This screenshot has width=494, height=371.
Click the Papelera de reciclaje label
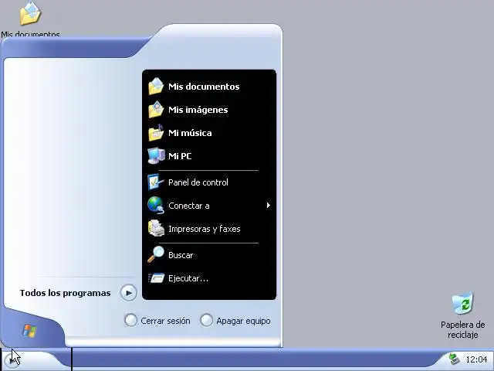tap(462, 330)
